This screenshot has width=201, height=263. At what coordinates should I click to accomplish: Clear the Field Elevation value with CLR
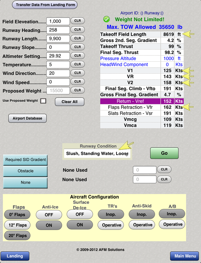click(x=78, y=21)
